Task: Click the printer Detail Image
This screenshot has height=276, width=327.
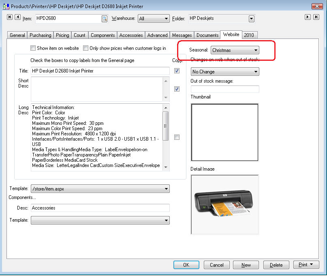Action: click(x=224, y=205)
